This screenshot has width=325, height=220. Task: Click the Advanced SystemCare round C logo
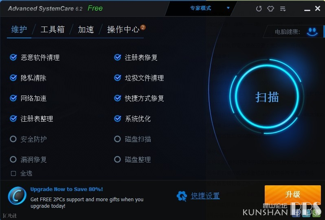click(17, 196)
